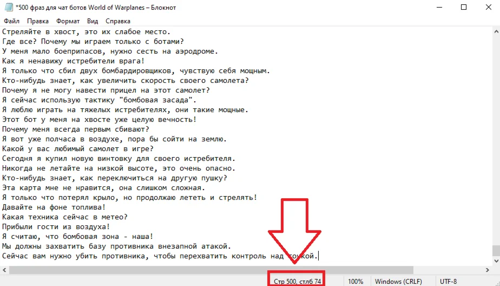The image size is (500, 286).
Task: Click the line about навести прицел на самолет
Action: coord(106,90)
